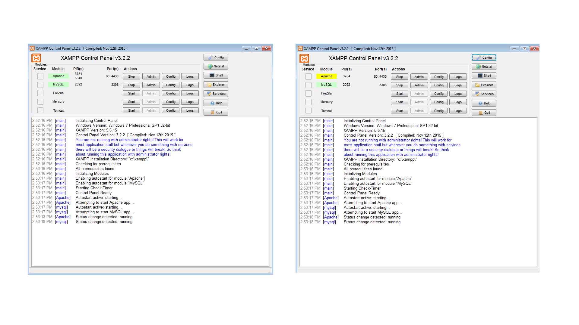The height and width of the screenshot is (325, 579).
Task: Launch Shell from the left window
Action: pos(216,75)
